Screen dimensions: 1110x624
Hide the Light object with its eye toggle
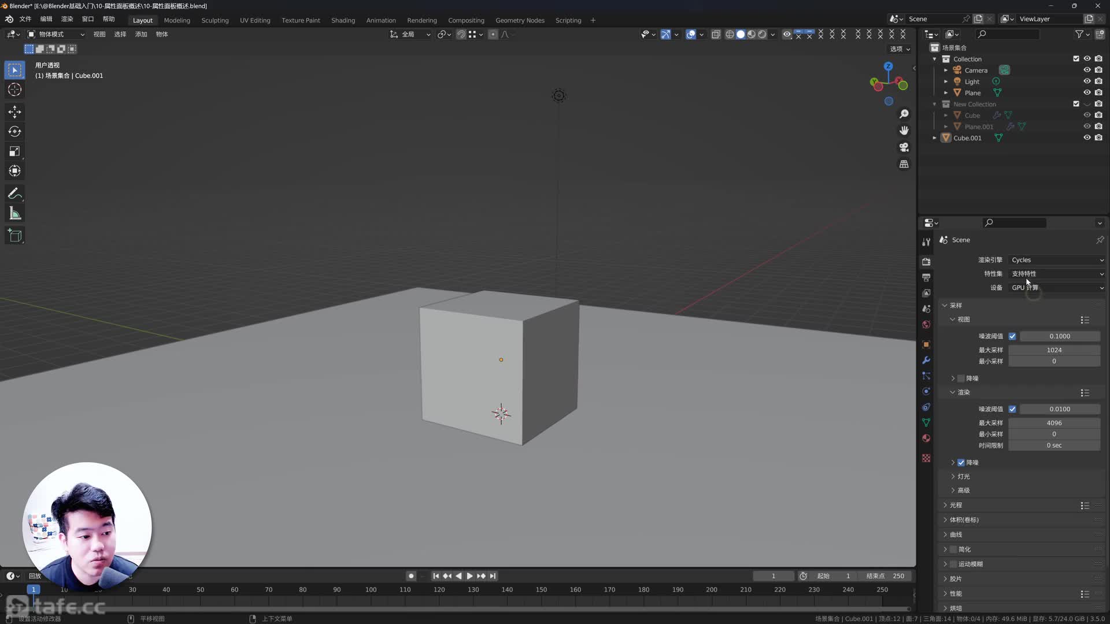1087,81
